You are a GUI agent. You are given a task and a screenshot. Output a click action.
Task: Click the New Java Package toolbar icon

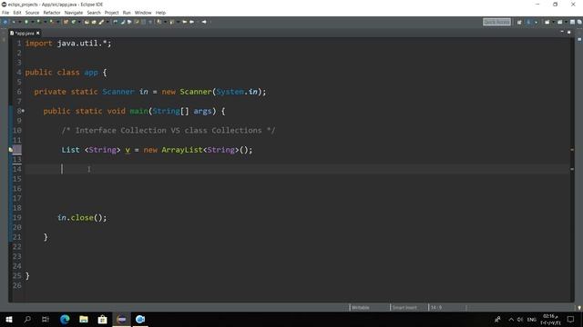(x=66, y=22)
